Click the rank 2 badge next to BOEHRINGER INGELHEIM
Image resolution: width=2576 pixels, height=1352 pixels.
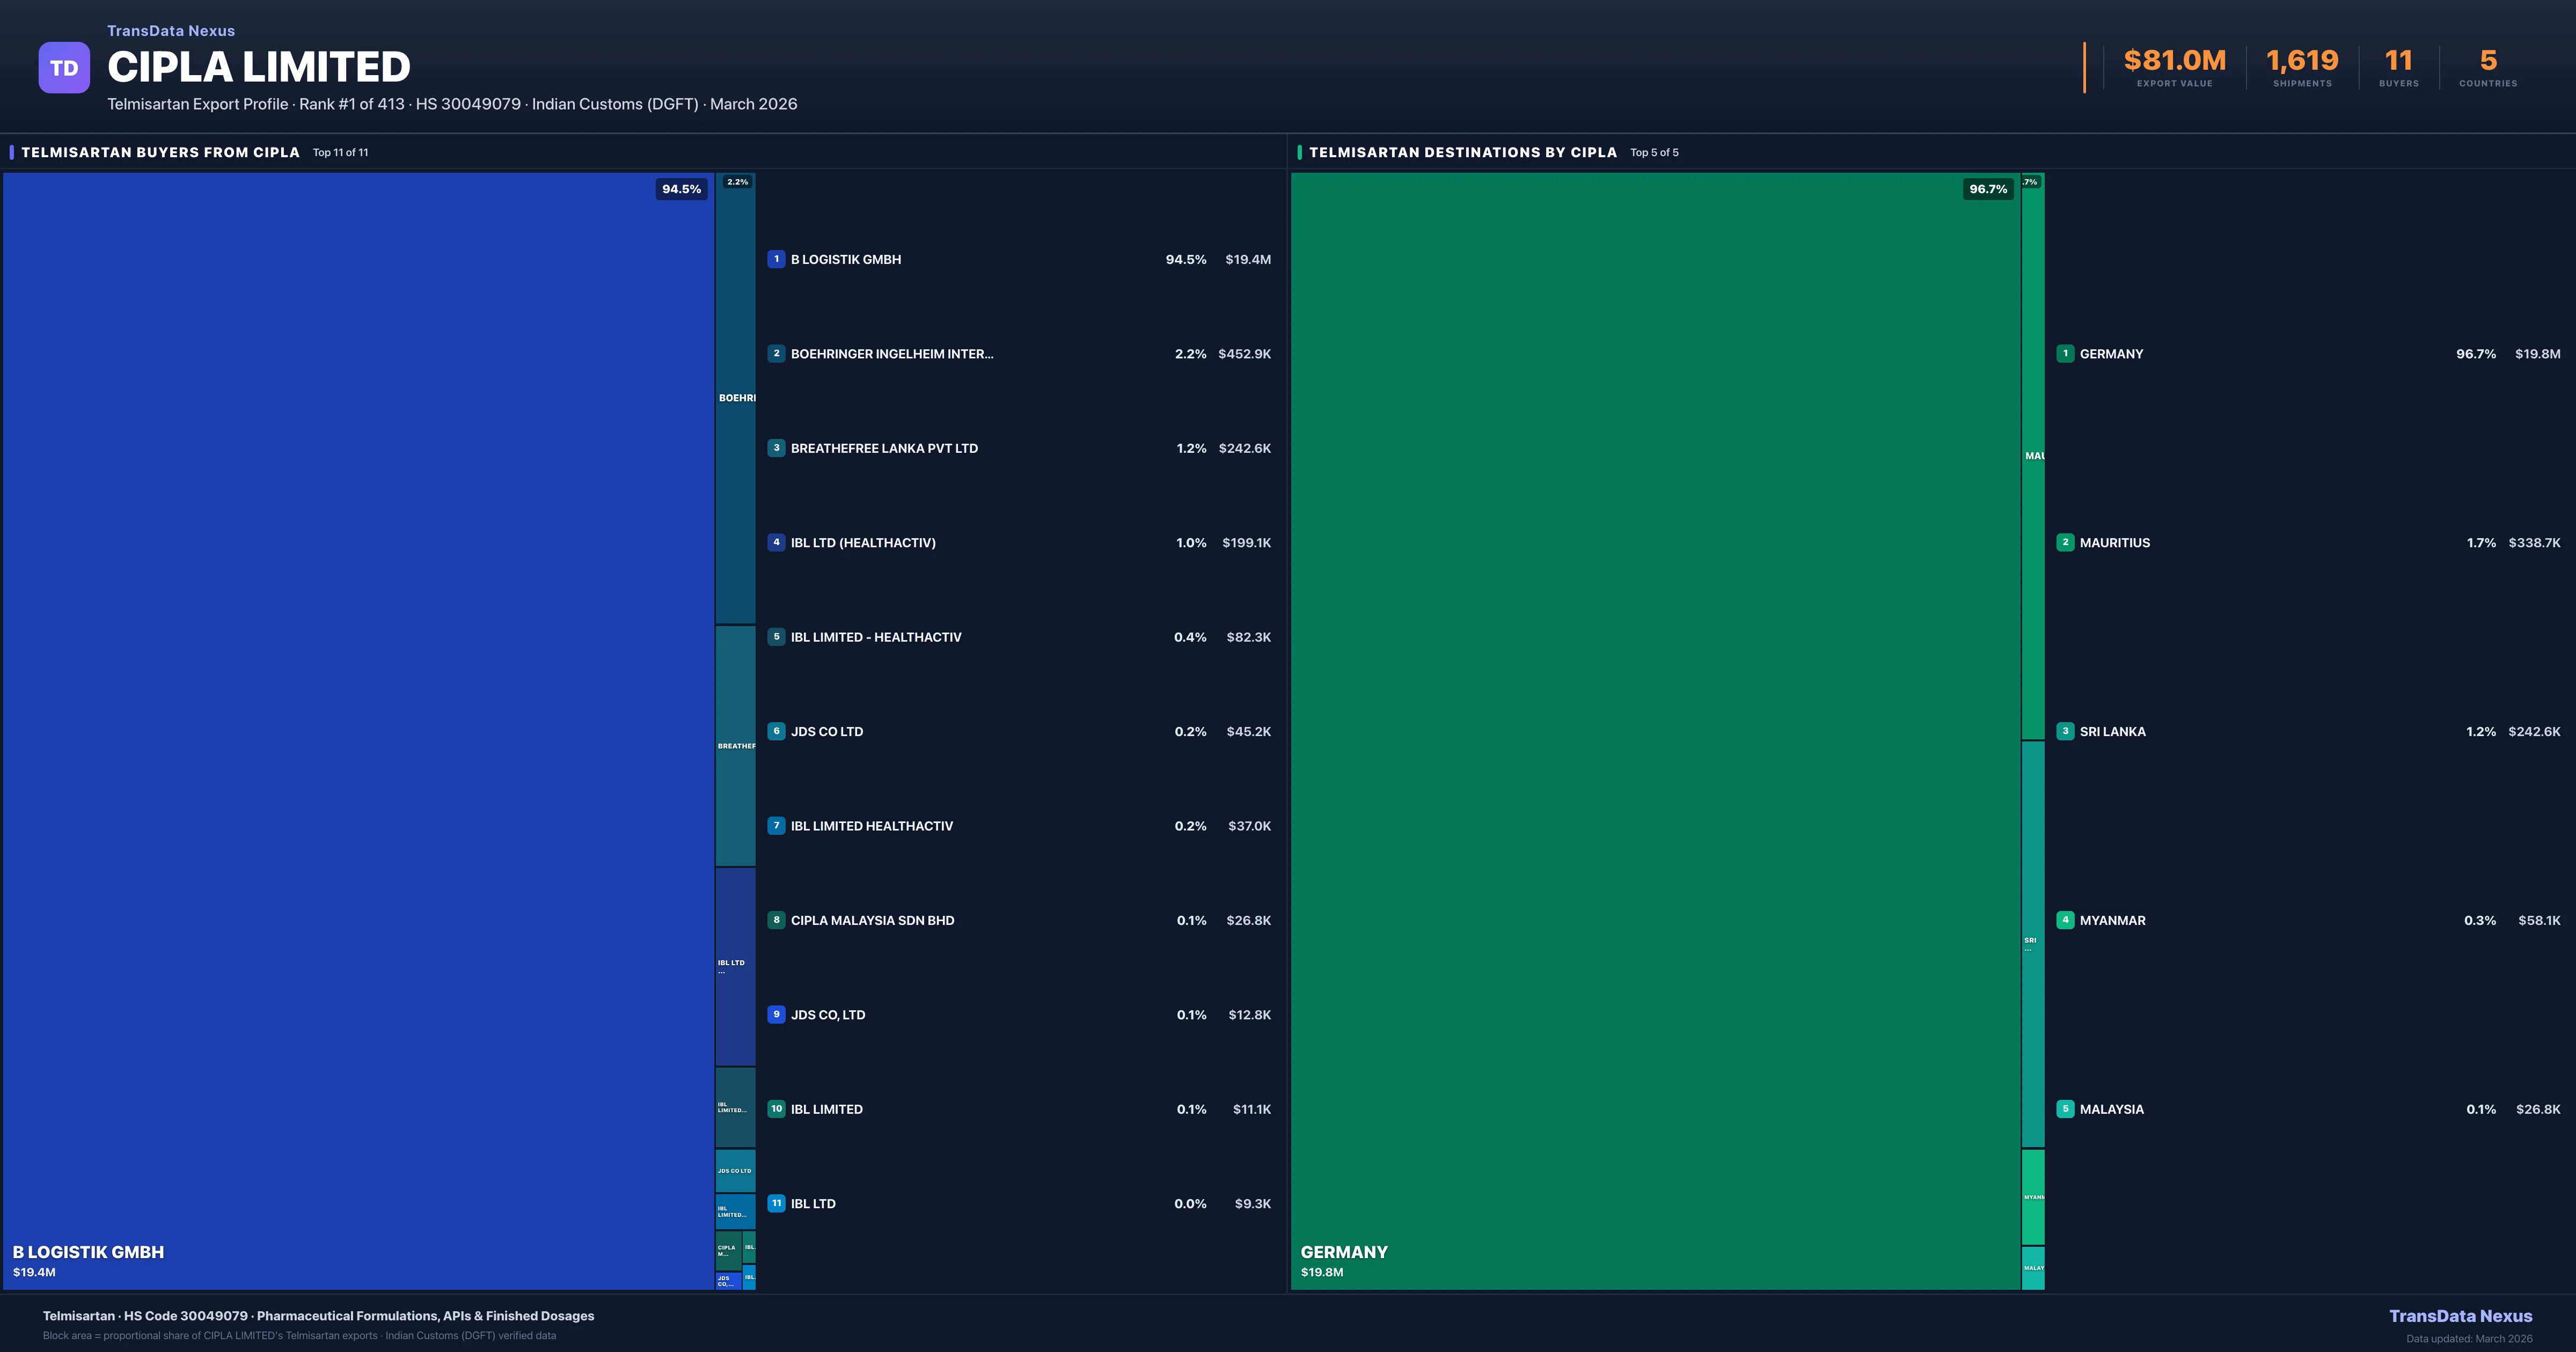point(777,354)
